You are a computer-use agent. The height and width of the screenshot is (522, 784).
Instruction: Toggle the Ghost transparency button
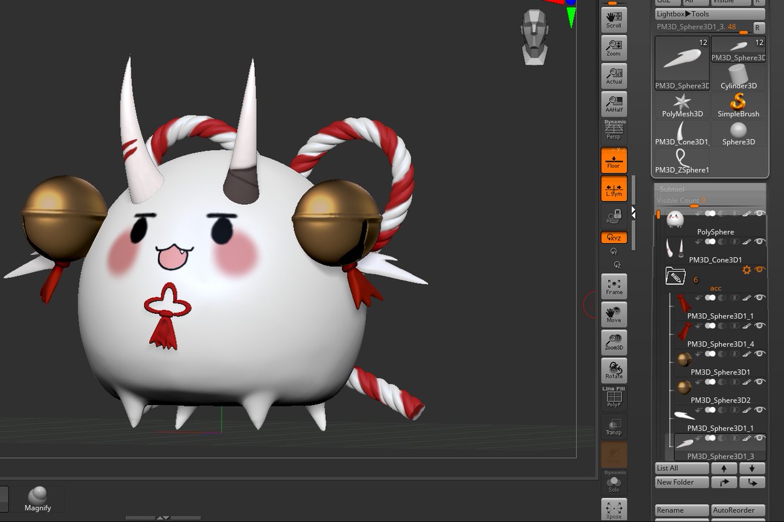(614, 455)
